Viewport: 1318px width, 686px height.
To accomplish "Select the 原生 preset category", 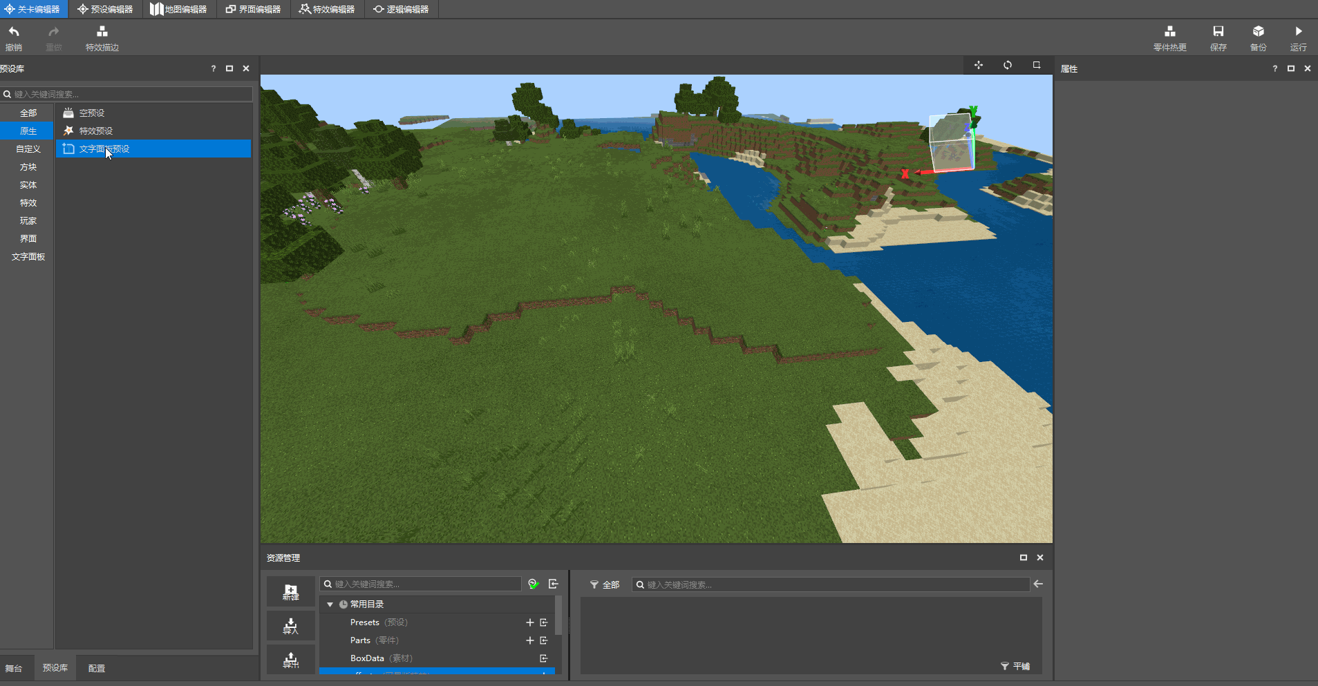I will tap(28, 131).
